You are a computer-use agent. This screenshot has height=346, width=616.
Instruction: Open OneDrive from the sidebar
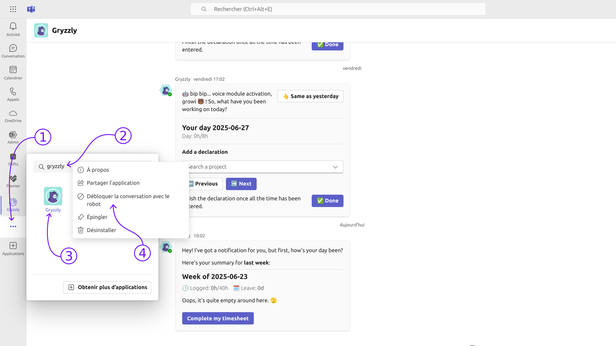click(x=13, y=116)
